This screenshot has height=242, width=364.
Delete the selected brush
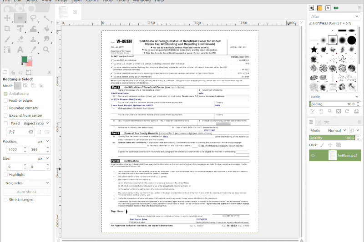coord(339,111)
